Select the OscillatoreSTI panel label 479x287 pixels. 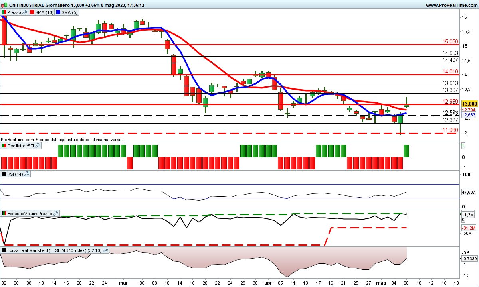point(20,146)
